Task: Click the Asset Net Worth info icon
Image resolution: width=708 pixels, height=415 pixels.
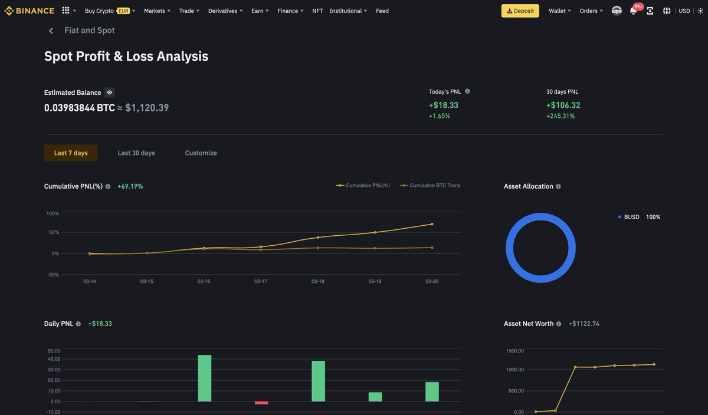Action: point(559,324)
